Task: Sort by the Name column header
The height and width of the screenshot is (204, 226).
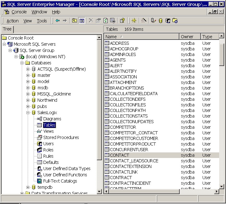Action: pos(142,37)
